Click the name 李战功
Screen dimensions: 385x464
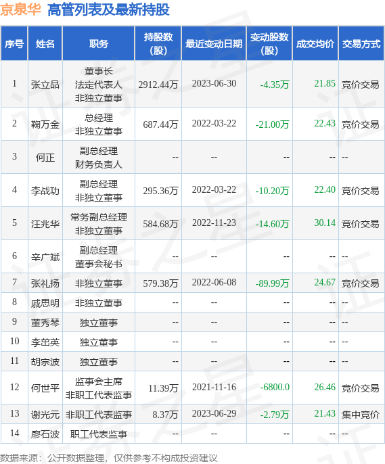45,191
